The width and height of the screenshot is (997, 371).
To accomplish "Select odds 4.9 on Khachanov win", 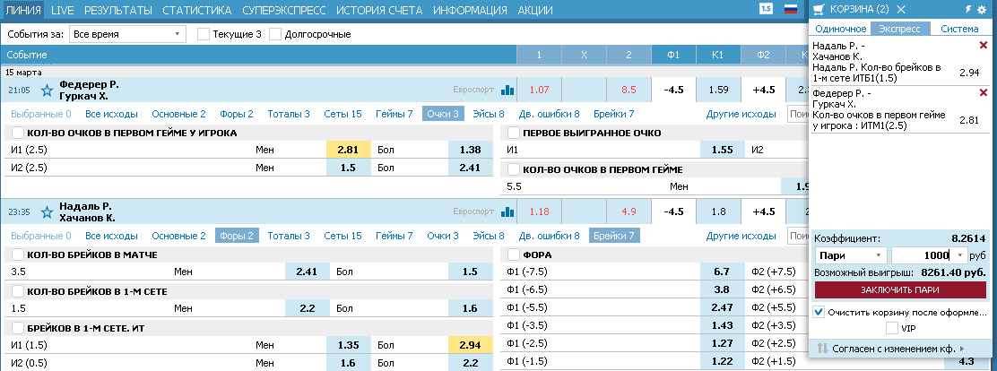I will [x=629, y=212].
